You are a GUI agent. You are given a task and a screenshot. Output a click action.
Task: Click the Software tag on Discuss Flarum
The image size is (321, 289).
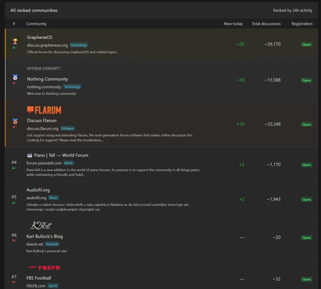[x=67, y=128]
